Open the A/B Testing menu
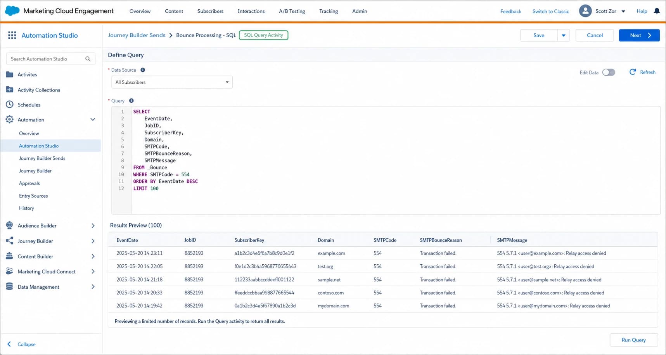666x355 pixels. coord(292,11)
